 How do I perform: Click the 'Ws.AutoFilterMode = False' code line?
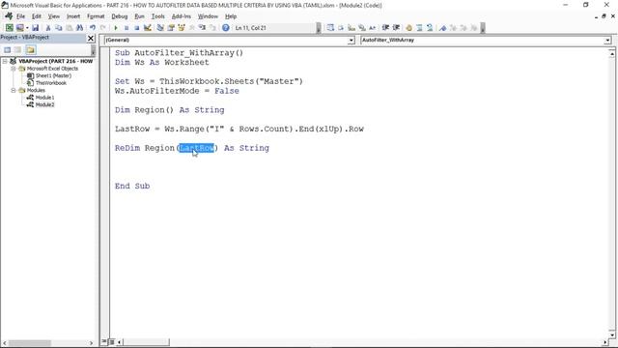coord(177,91)
